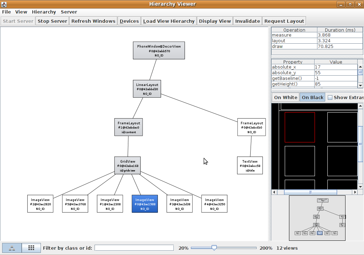Click the red-outlined view in layout preview
Screen dimensions: 364x255
point(300,127)
